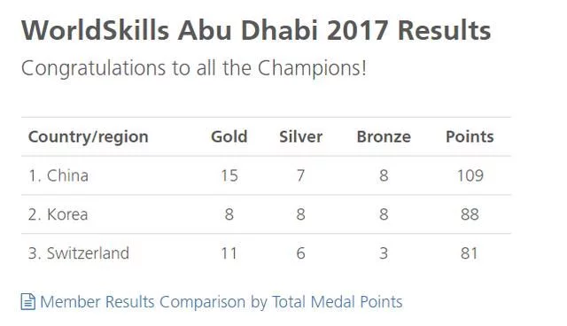The width and height of the screenshot is (567, 326).
Task: Click Switzerland's silver count of 6
Action: pos(301,253)
